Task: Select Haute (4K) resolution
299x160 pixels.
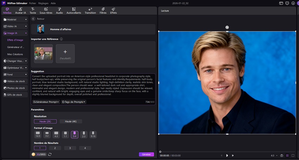Action: (x=71, y=121)
